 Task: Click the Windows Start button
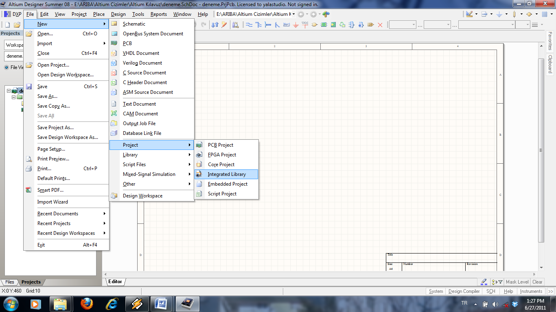(11, 303)
